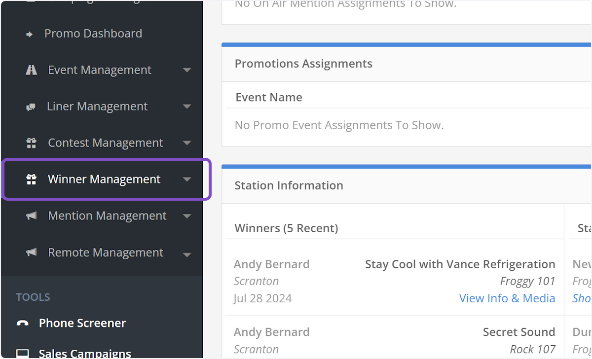Click the Mention Management megaphone icon

coord(31,215)
